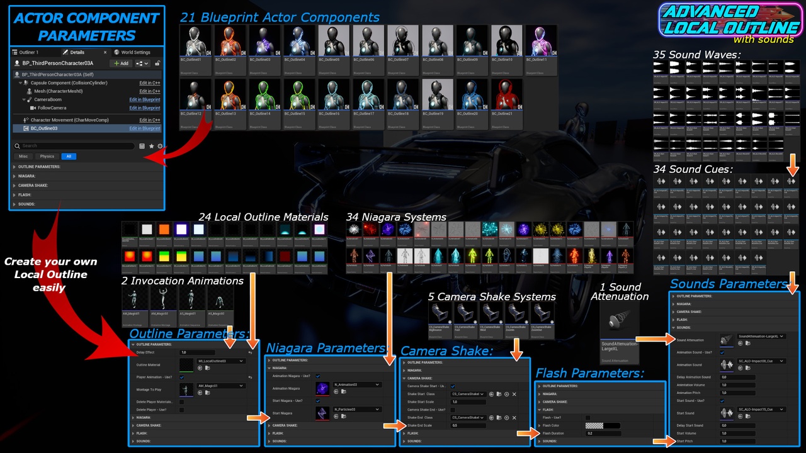This screenshot has height=453, width=806.
Task: Open ML_LocalOutline03 material dropdown
Action: tap(221, 361)
